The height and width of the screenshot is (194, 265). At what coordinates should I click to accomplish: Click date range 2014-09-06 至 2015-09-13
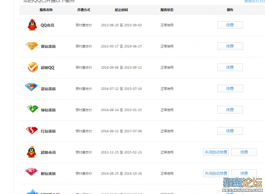(121, 67)
